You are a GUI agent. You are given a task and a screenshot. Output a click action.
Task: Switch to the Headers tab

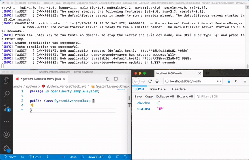179,89
